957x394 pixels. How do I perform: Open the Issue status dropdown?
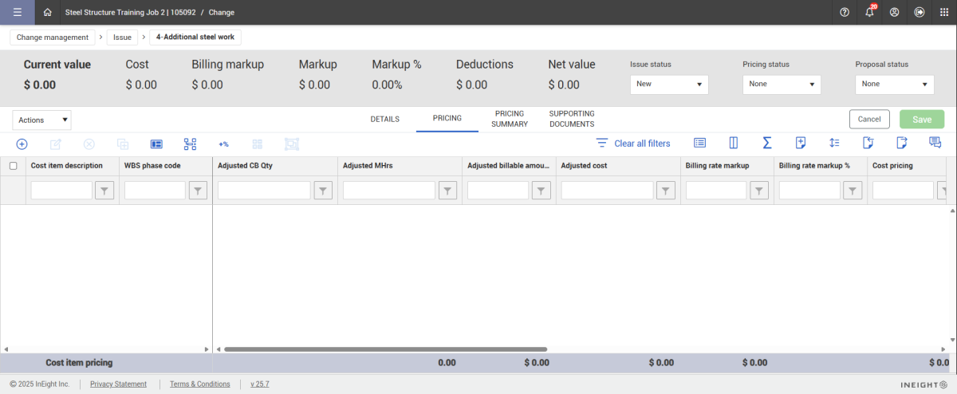668,84
